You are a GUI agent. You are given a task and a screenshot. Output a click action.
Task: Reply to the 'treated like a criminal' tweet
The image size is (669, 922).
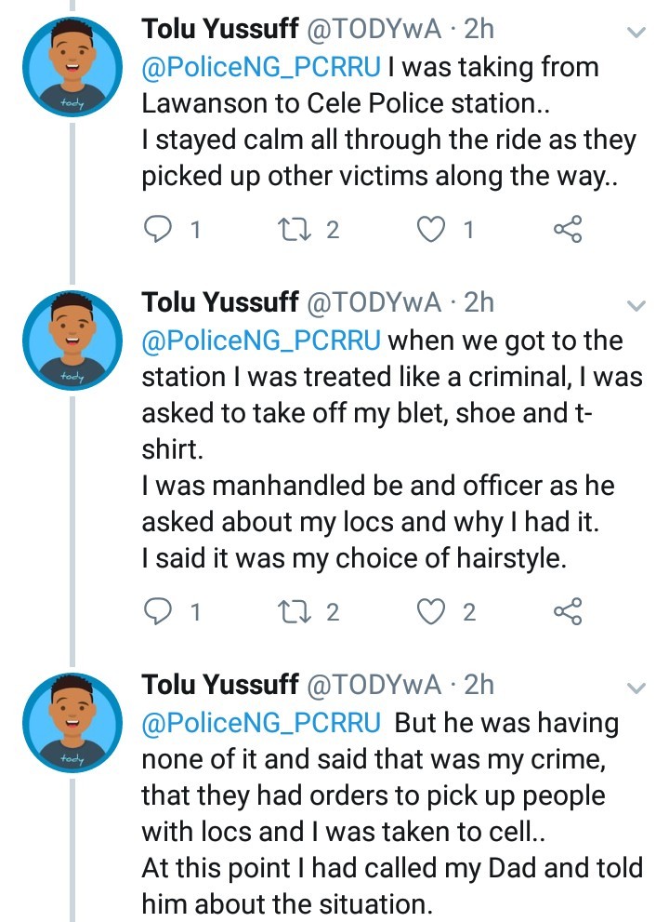(161, 611)
